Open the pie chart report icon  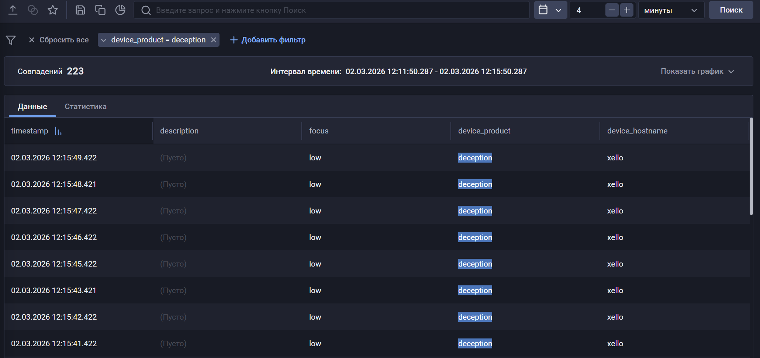(x=120, y=10)
